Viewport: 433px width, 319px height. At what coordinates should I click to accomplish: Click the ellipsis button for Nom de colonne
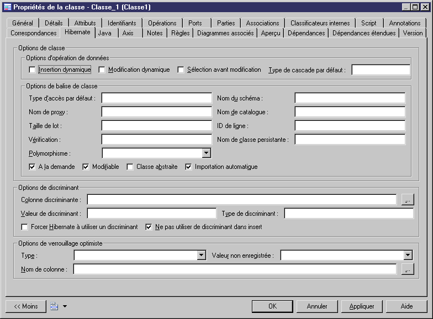pos(408,269)
